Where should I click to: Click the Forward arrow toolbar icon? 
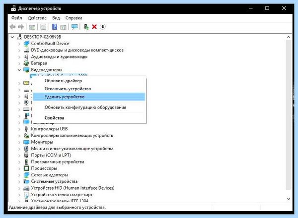[x=21, y=27]
